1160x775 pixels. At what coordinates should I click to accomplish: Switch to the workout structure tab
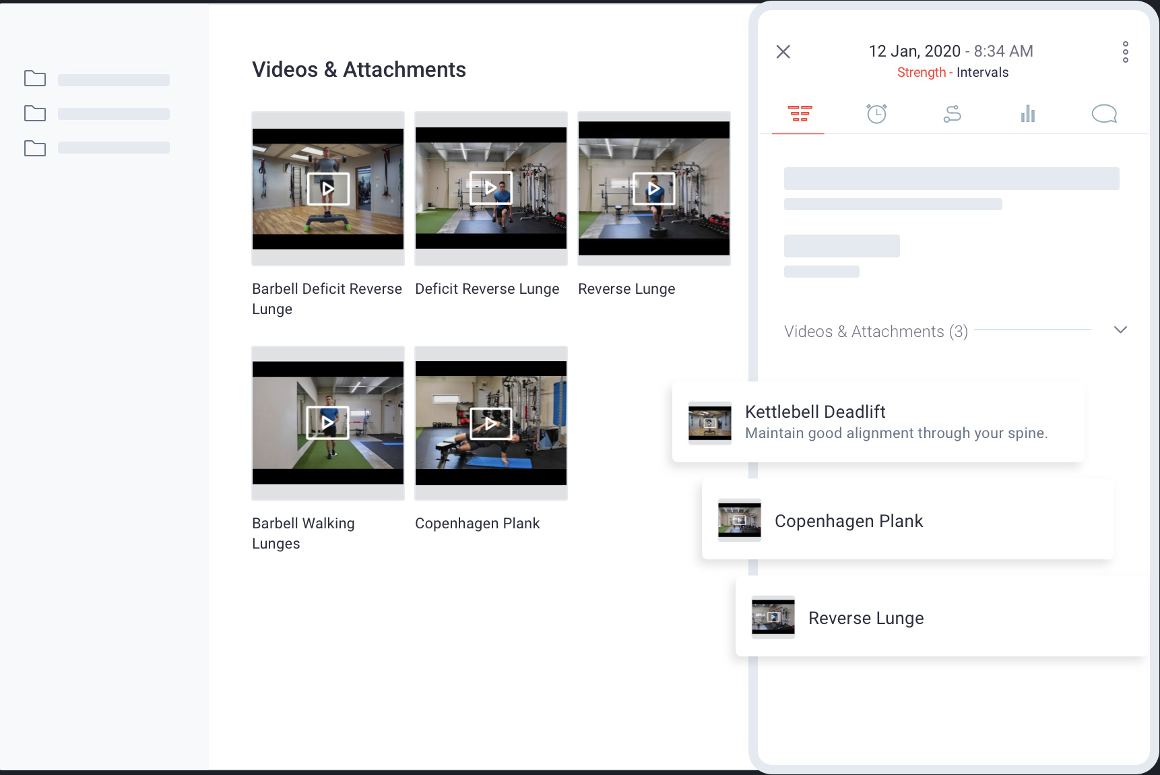click(x=800, y=114)
